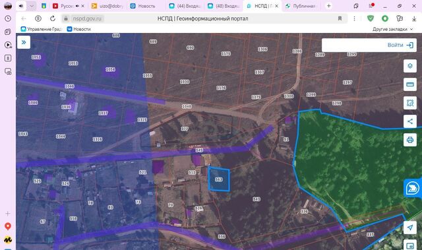Select the measure ruler tool
This screenshot has width=422, height=250.
click(410, 84)
